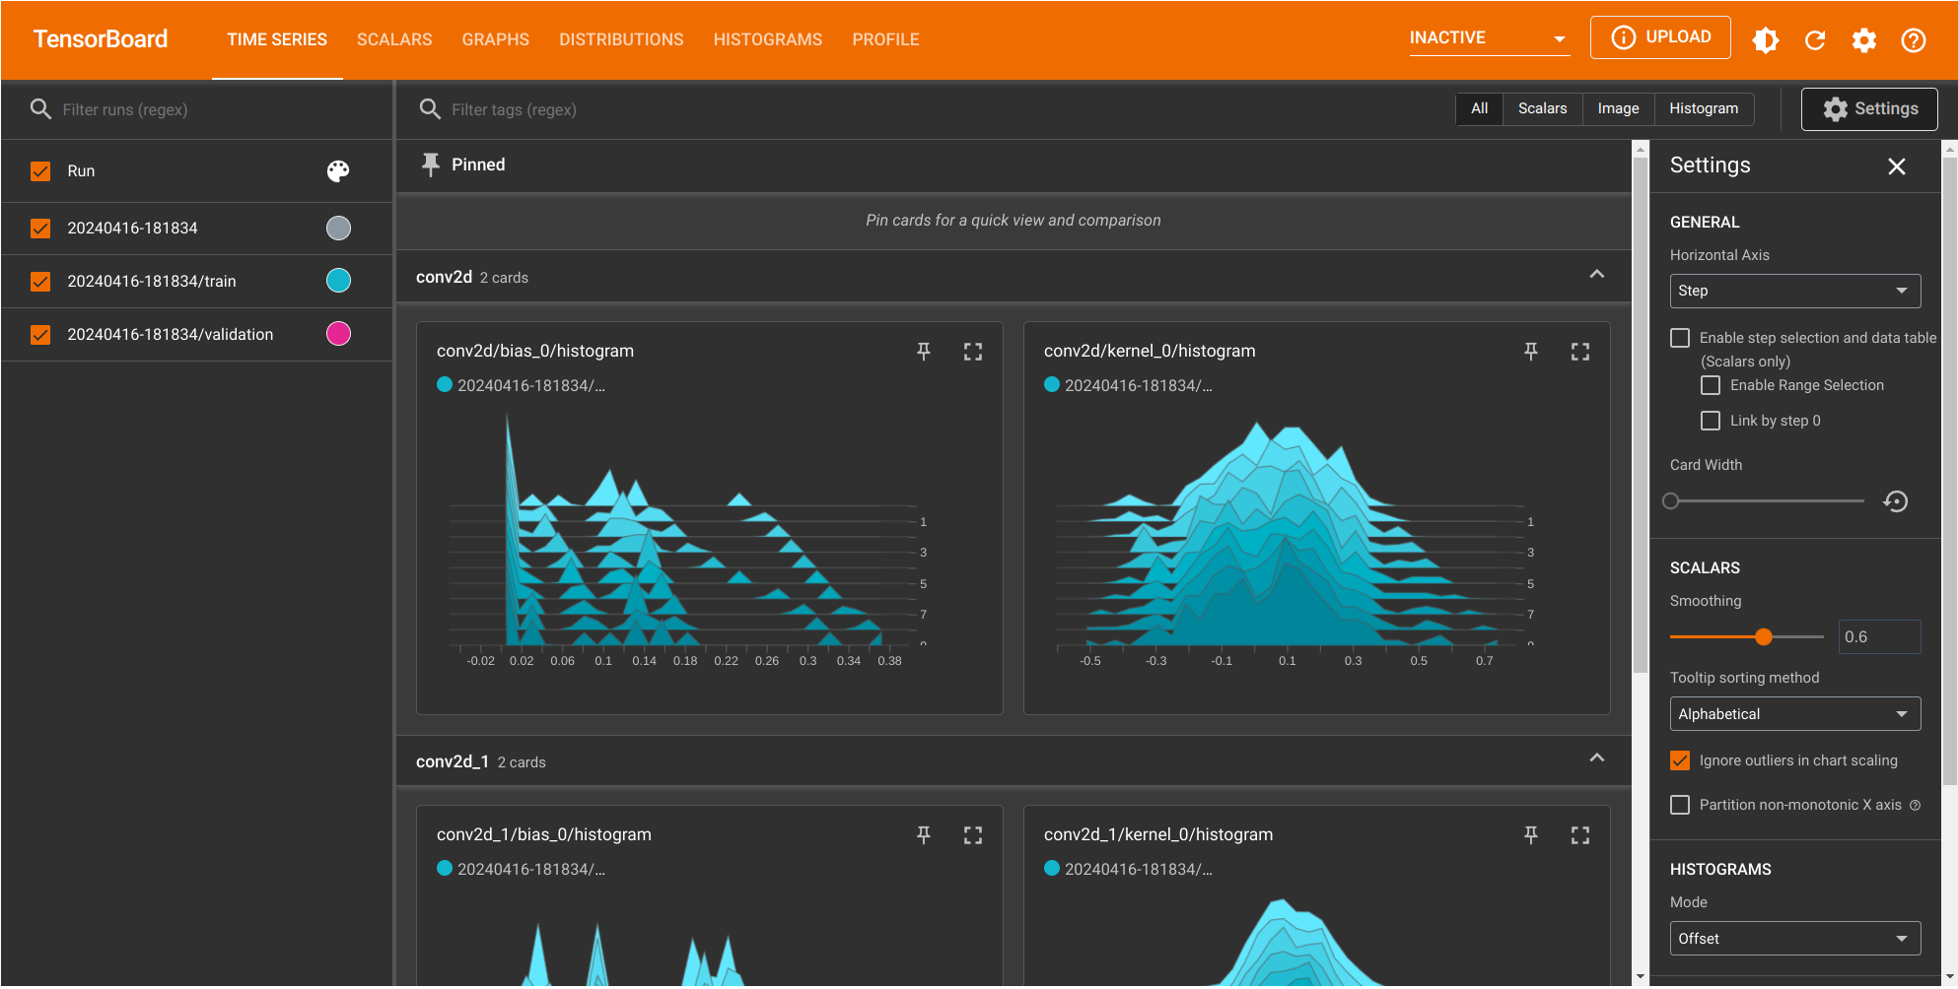Reset card width with the restore icon
The height and width of the screenshot is (989, 1958).
point(1895,501)
